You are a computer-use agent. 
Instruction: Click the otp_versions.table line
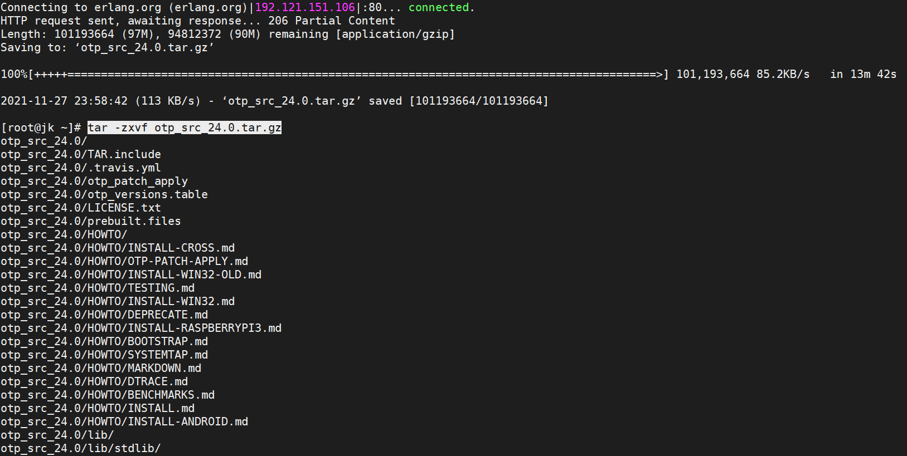tap(104, 195)
